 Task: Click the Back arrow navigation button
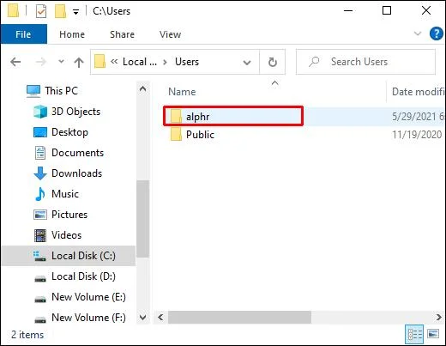pyautogui.click(x=15, y=62)
